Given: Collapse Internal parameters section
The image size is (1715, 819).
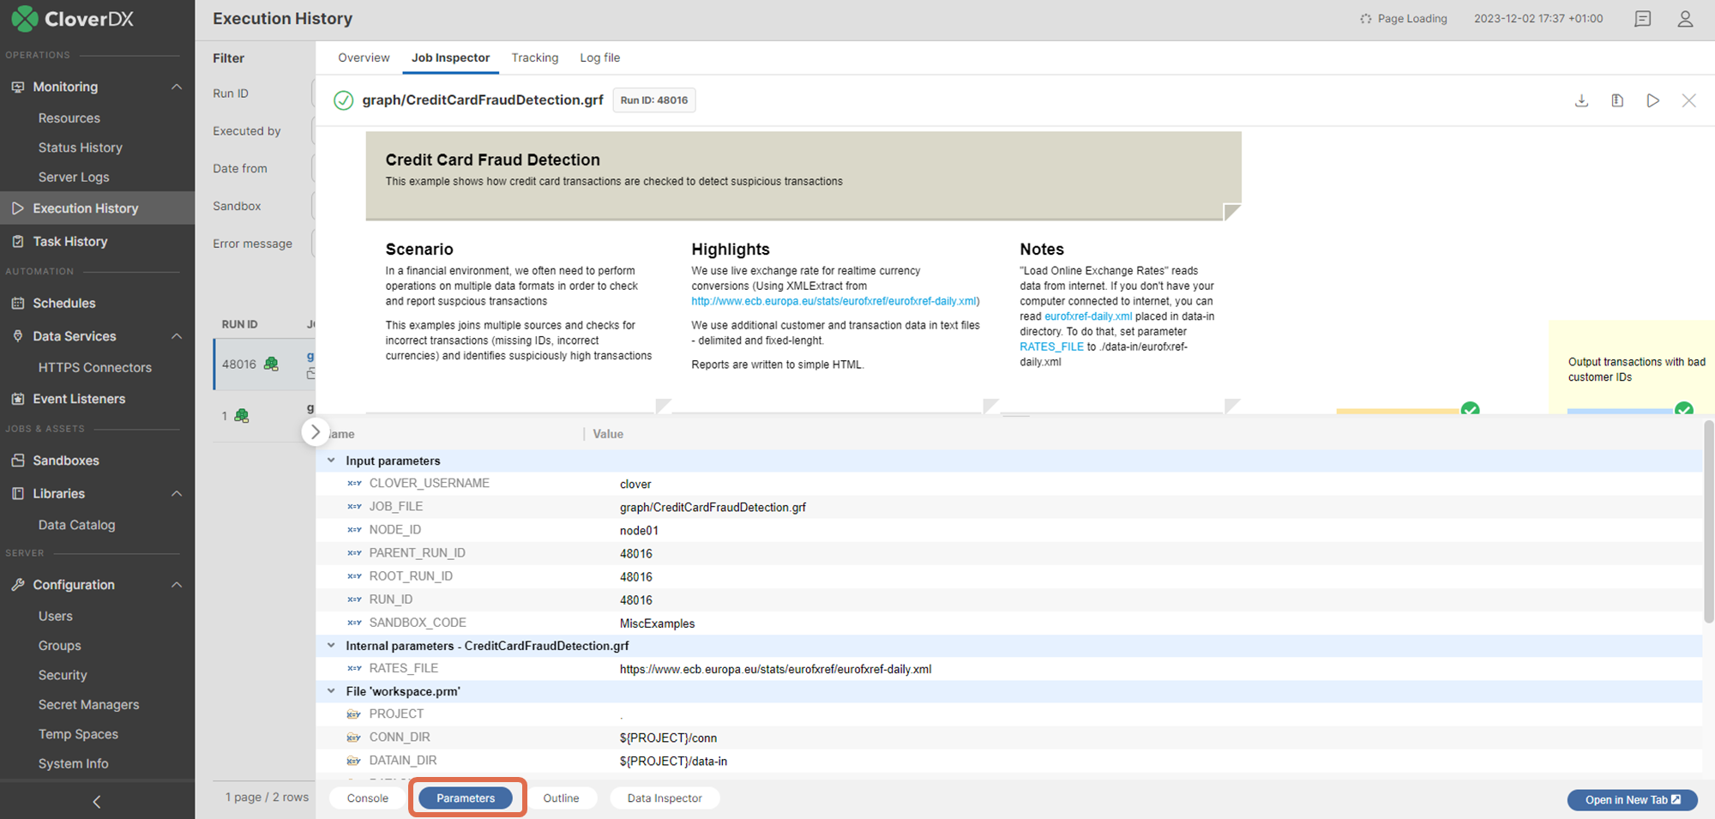Looking at the screenshot, I should [332, 646].
